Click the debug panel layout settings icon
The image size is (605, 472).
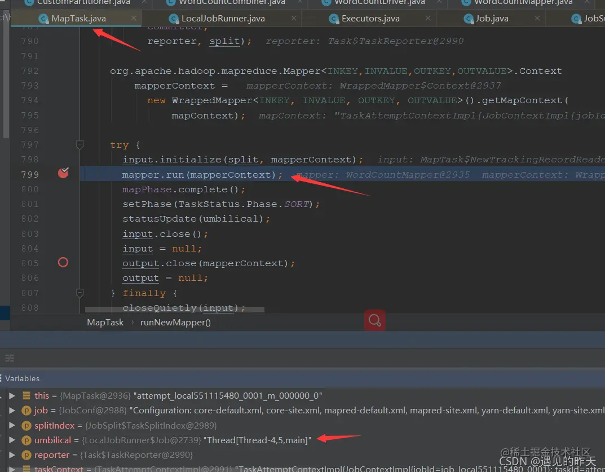pos(9,359)
